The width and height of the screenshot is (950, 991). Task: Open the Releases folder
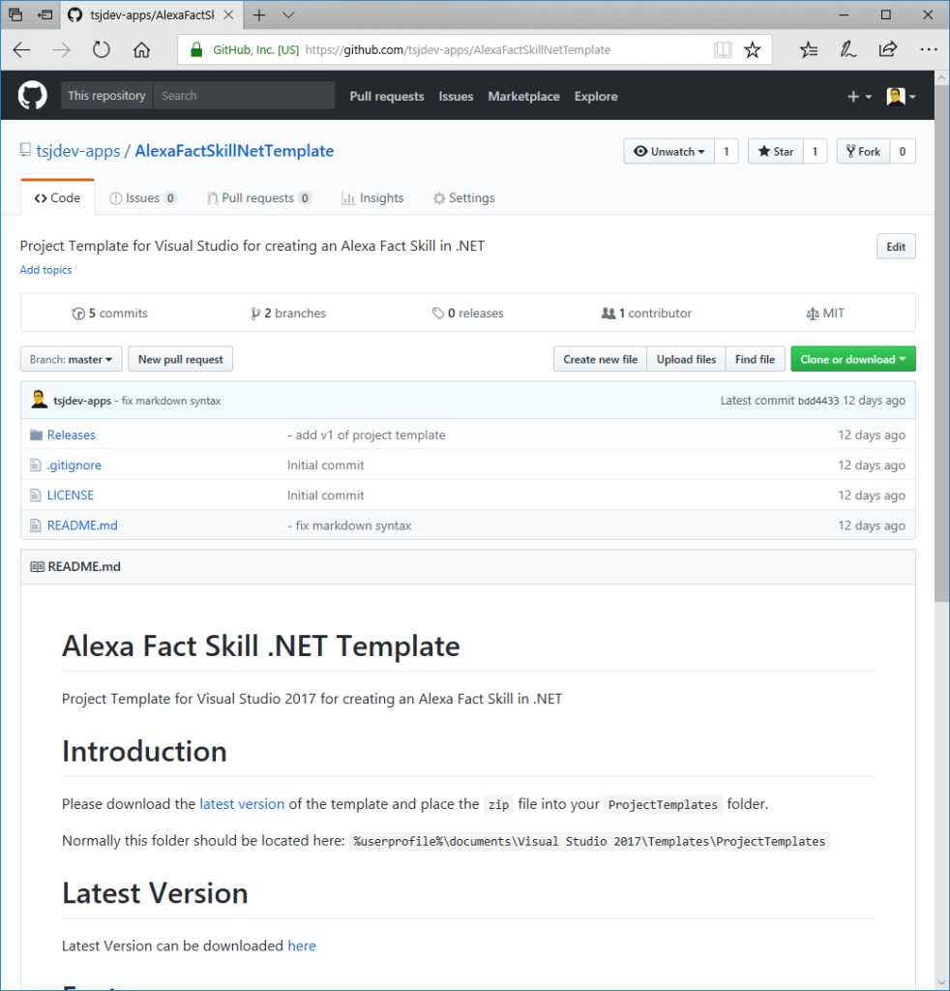coord(71,435)
